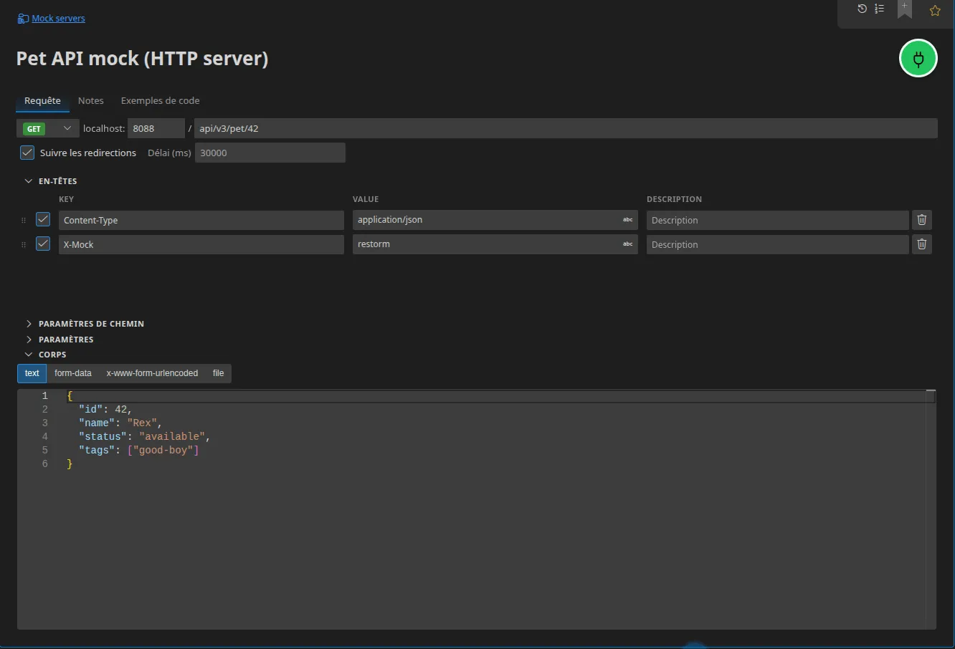Click the Content-Type key field
The image size is (955, 649).
click(201, 220)
